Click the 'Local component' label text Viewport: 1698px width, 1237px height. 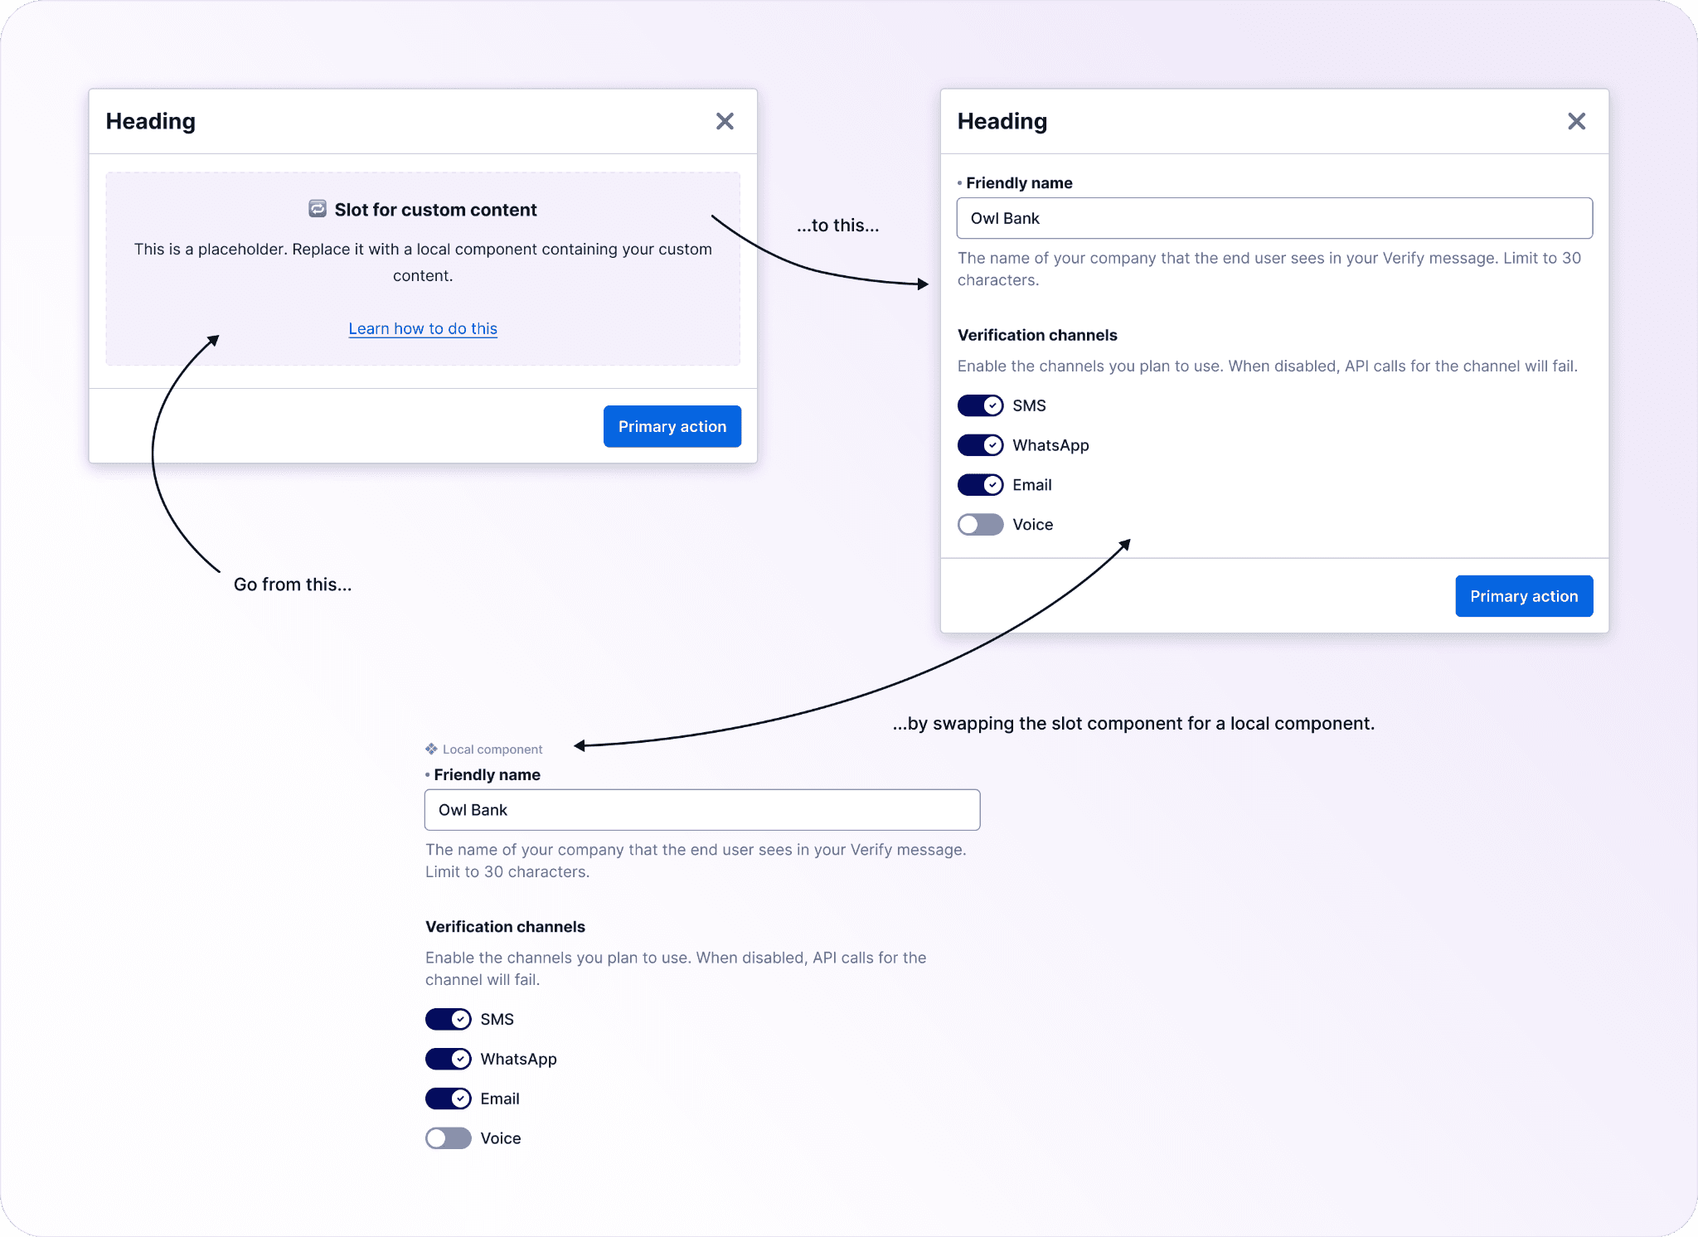pos(492,749)
